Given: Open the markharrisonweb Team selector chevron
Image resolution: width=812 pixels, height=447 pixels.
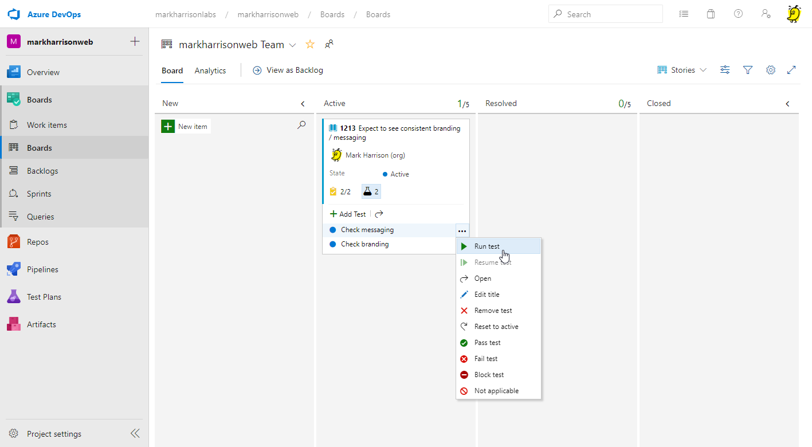Looking at the screenshot, I should point(292,45).
